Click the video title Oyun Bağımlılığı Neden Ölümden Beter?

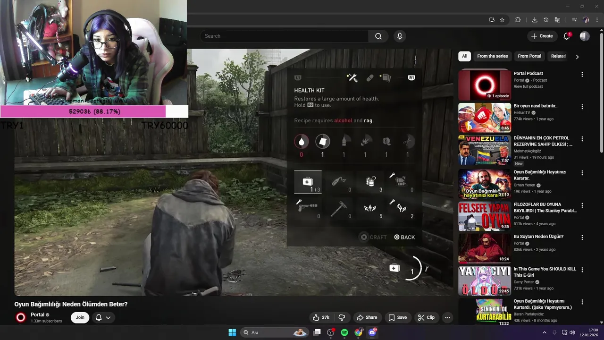71,304
